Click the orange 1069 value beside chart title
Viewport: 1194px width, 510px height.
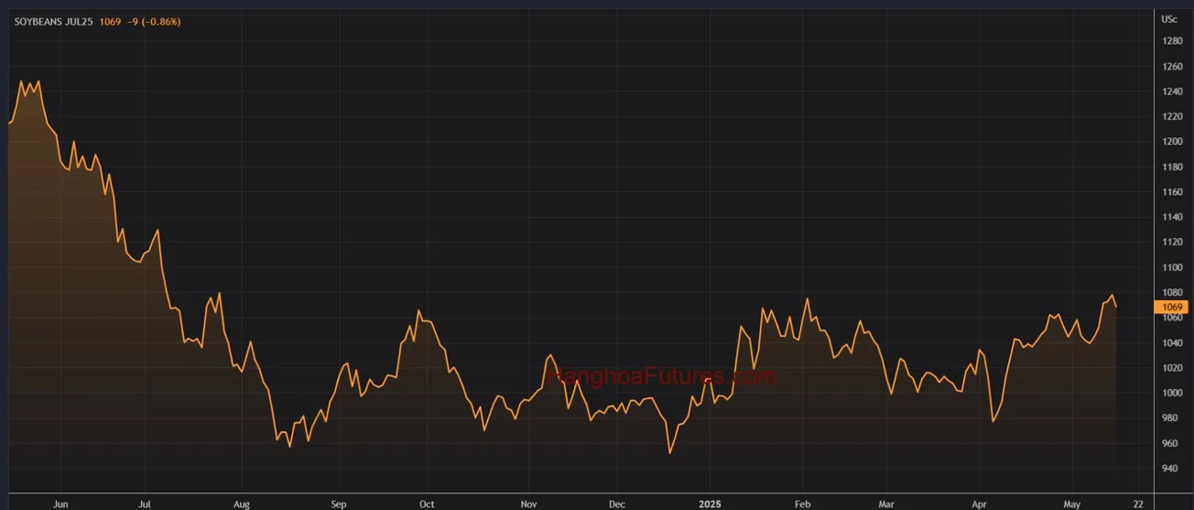coord(110,22)
